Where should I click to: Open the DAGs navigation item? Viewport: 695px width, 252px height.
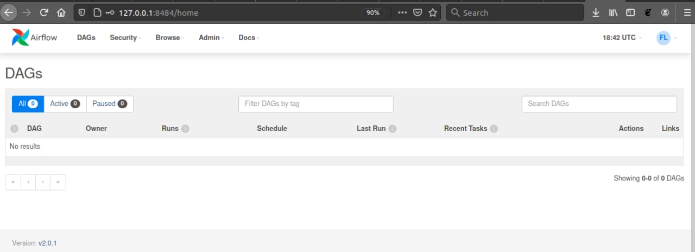(86, 37)
